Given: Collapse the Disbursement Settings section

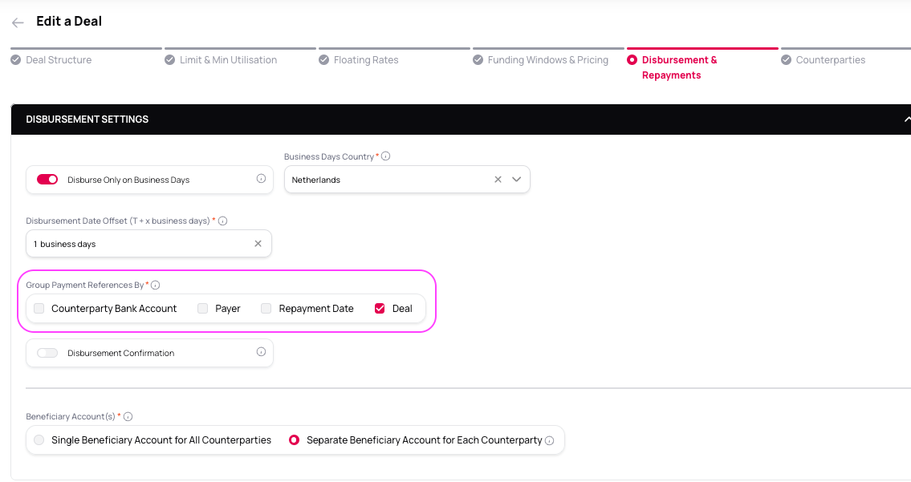Looking at the screenshot, I should (905, 119).
